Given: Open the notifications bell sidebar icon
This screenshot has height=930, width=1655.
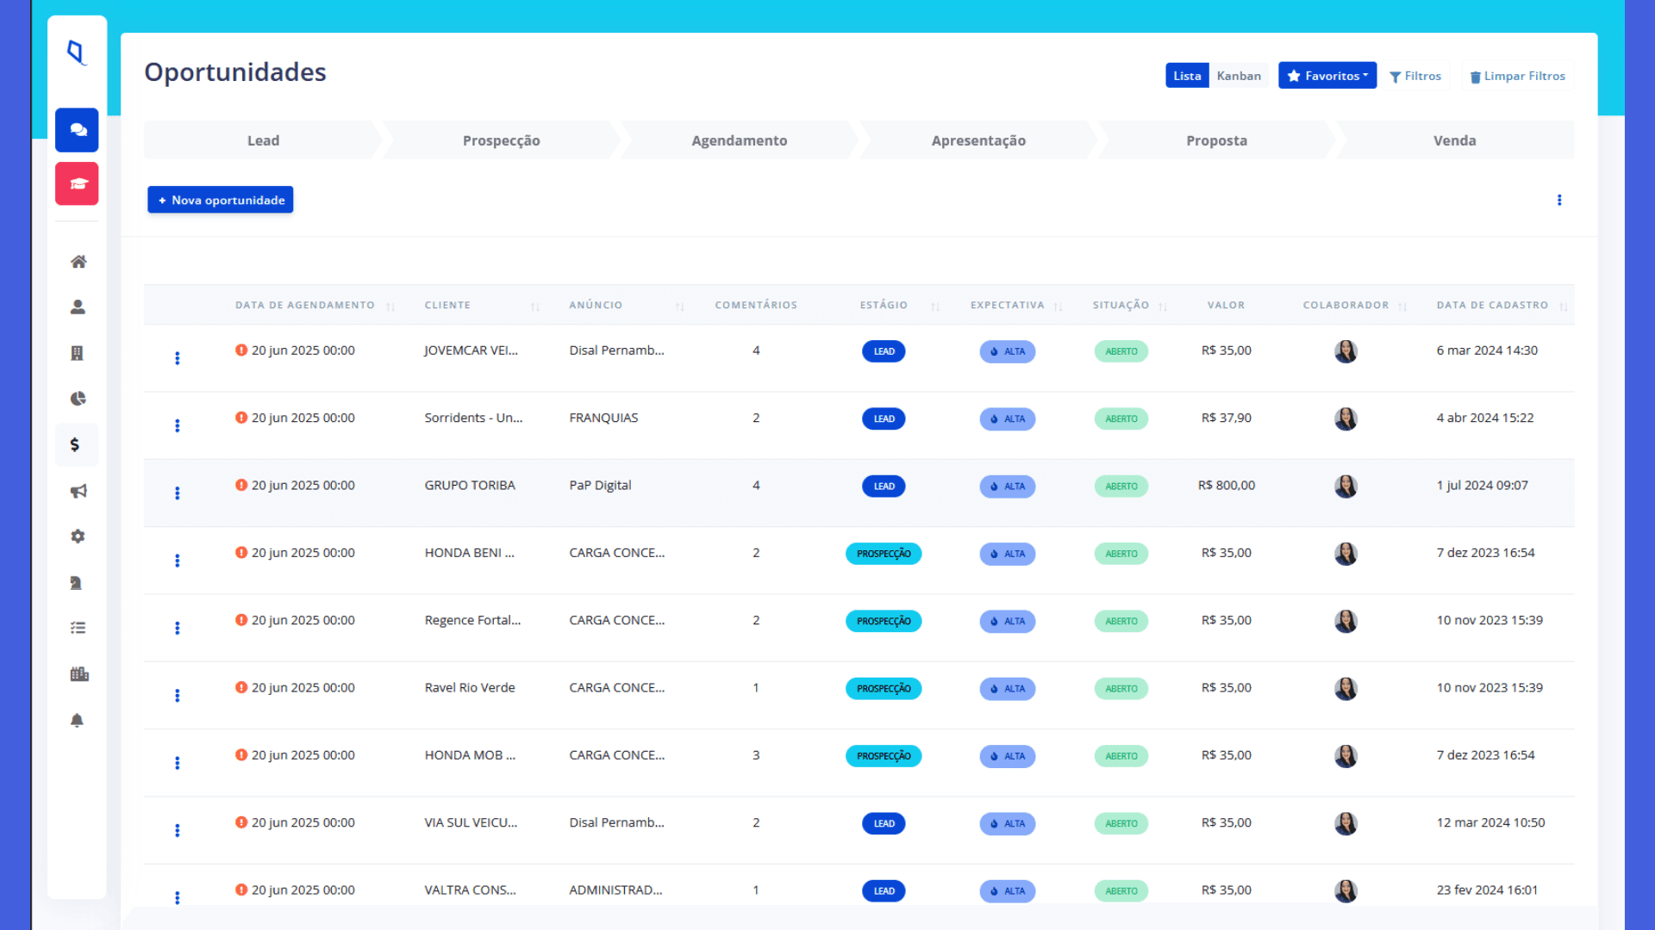Looking at the screenshot, I should (78, 720).
